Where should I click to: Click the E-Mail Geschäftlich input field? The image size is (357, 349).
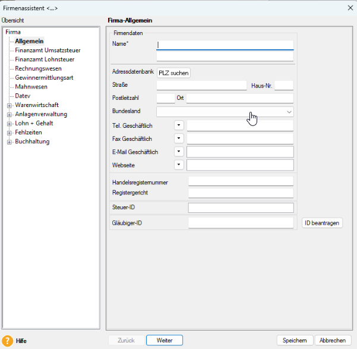240,152
